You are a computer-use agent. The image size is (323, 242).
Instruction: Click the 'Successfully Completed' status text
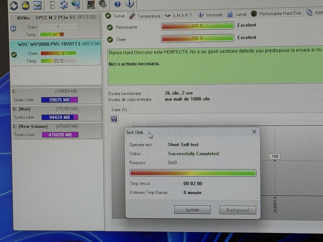pyautogui.click(x=193, y=154)
